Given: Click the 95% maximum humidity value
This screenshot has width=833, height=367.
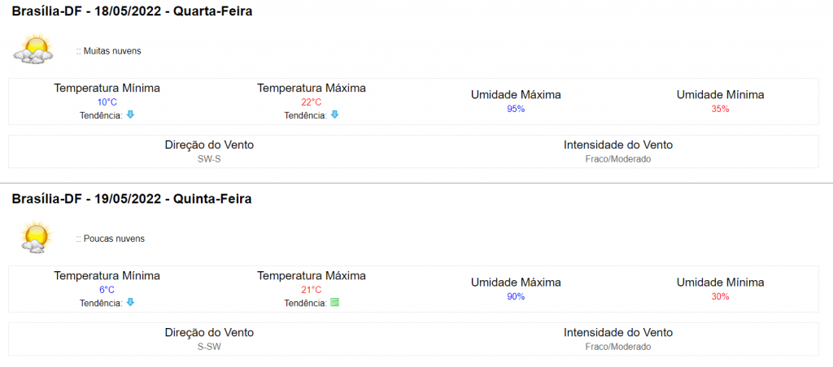Looking at the screenshot, I should 515,109.
